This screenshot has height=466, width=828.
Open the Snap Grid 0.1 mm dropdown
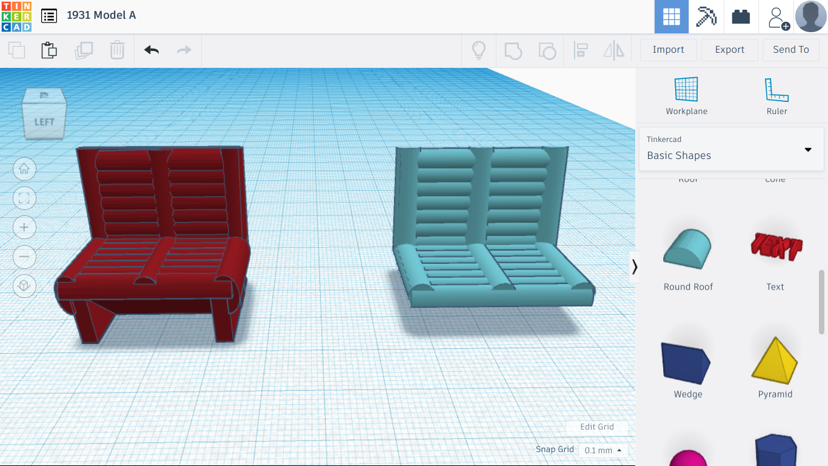coord(603,450)
